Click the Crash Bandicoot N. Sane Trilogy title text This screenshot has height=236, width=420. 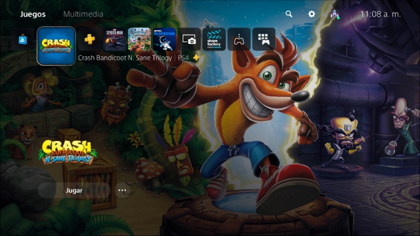click(x=125, y=58)
